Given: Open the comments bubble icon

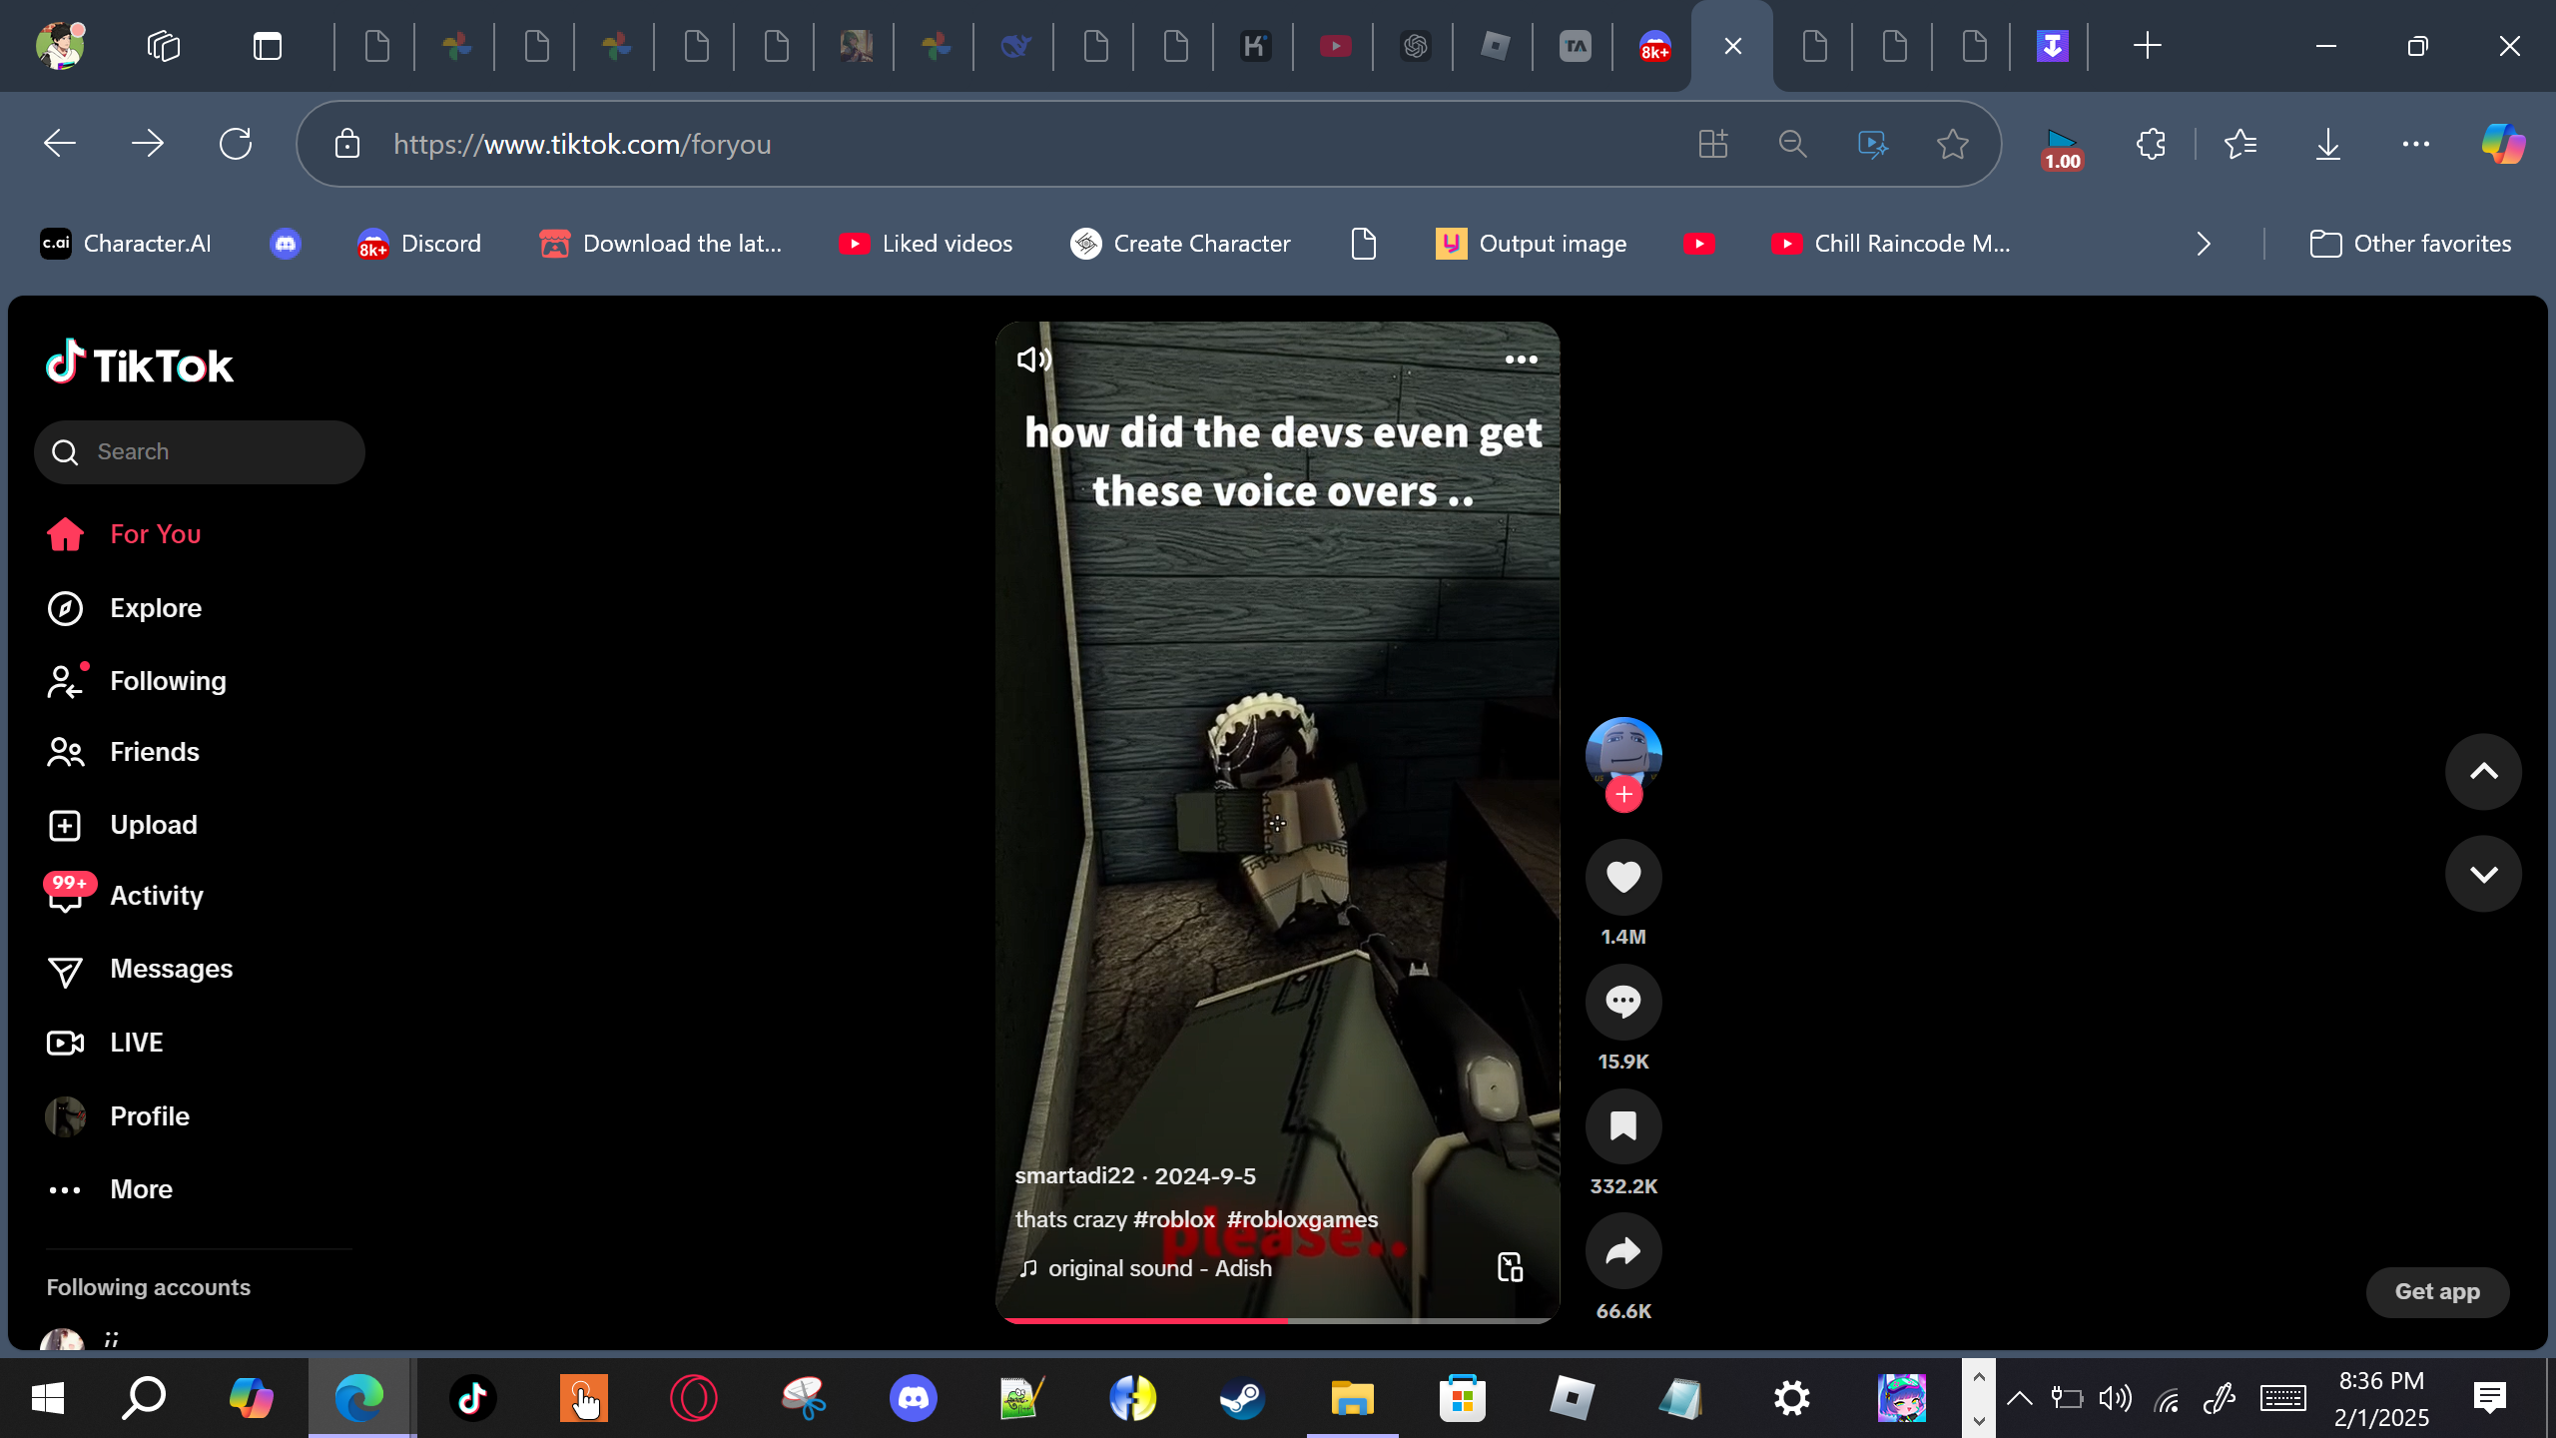Looking at the screenshot, I should pos(1623,1002).
